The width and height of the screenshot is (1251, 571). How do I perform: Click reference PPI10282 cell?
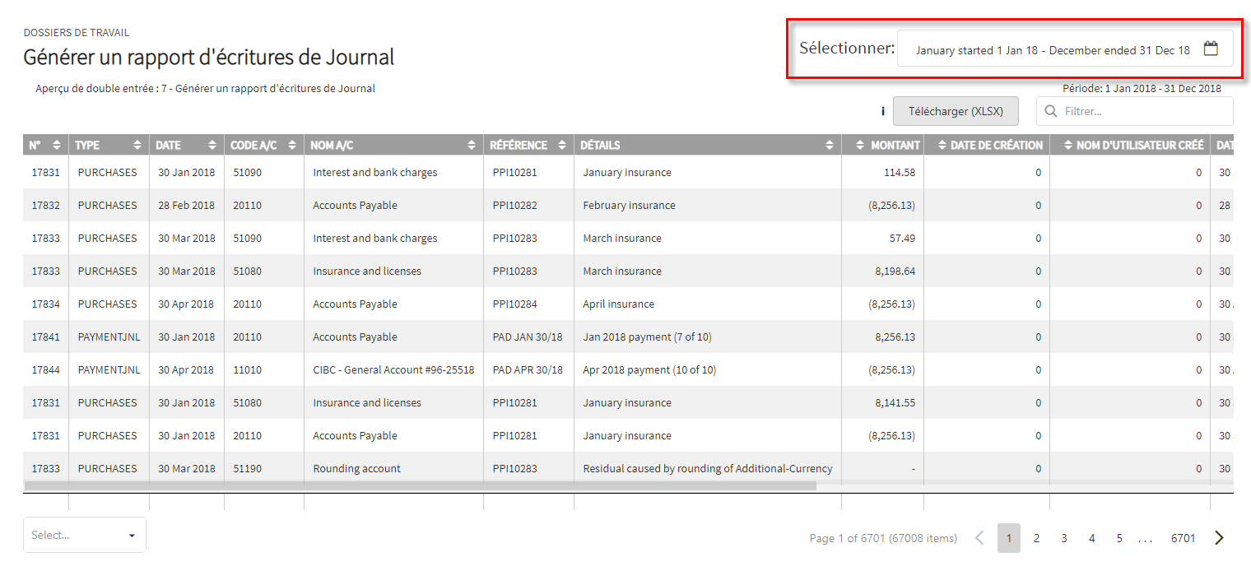pos(514,205)
